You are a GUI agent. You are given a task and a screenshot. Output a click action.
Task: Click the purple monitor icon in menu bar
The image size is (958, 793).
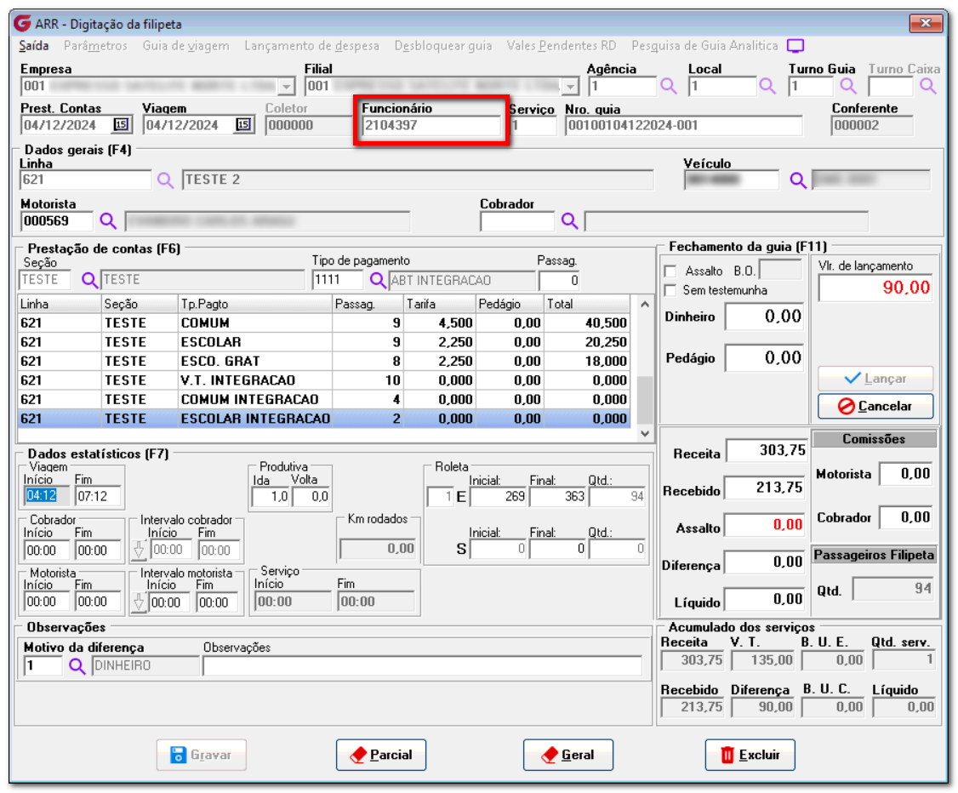click(795, 46)
